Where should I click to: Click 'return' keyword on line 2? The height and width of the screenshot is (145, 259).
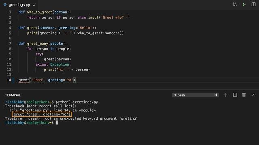(x=33, y=17)
